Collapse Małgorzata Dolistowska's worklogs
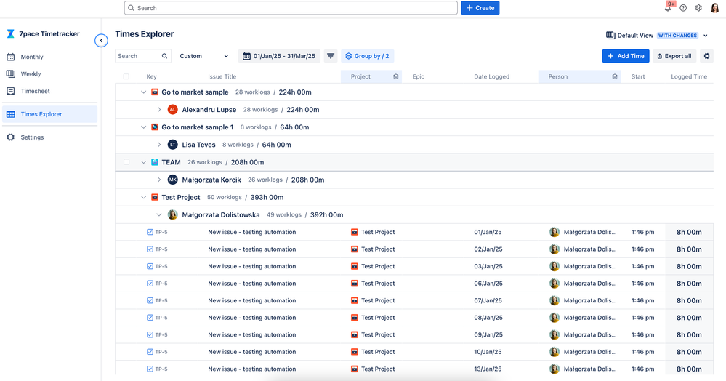The height and width of the screenshot is (381, 726). tap(159, 214)
